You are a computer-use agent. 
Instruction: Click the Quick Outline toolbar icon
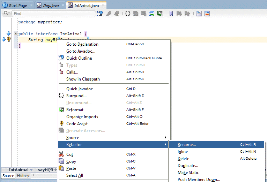pyautogui.click(x=100, y=14)
